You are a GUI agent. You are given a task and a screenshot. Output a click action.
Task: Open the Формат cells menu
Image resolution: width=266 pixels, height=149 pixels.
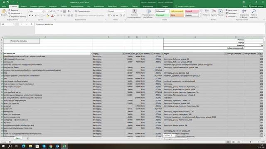click(x=220, y=13)
